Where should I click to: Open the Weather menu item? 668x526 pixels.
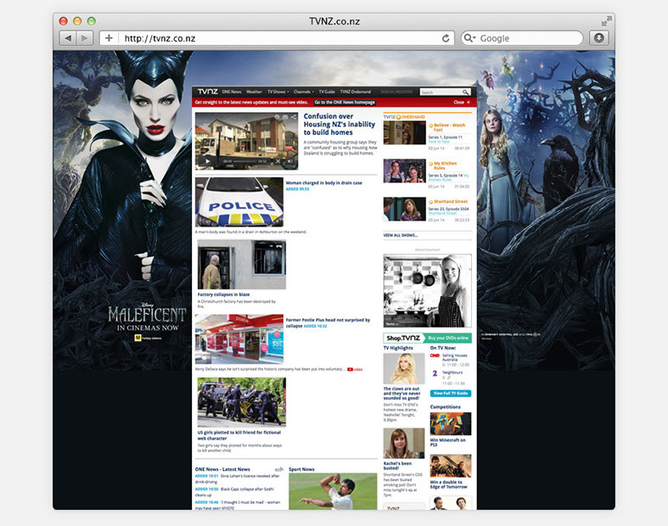[254, 92]
